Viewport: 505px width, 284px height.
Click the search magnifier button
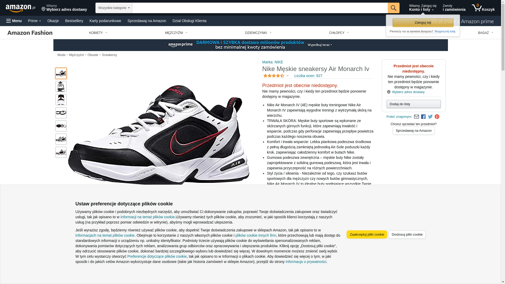[x=393, y=8]
